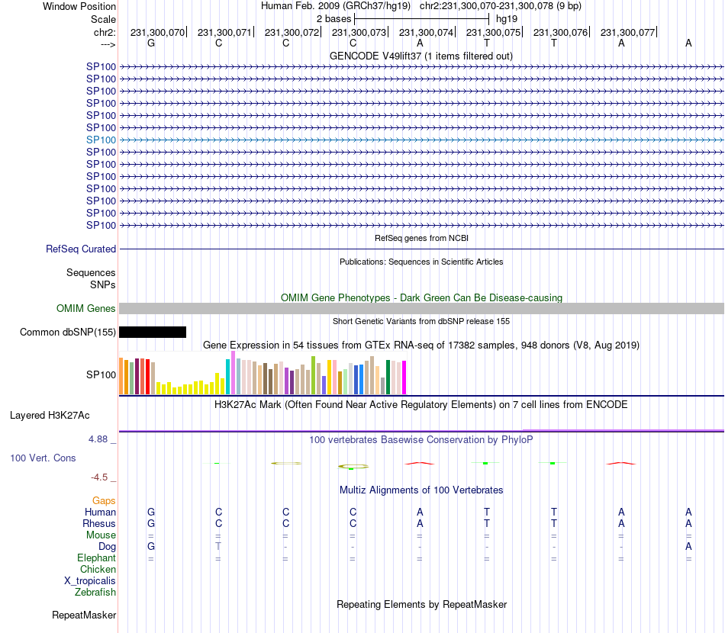Click the Chicken alignment row label
Viewport: 725px width, 633px height.
98,569
